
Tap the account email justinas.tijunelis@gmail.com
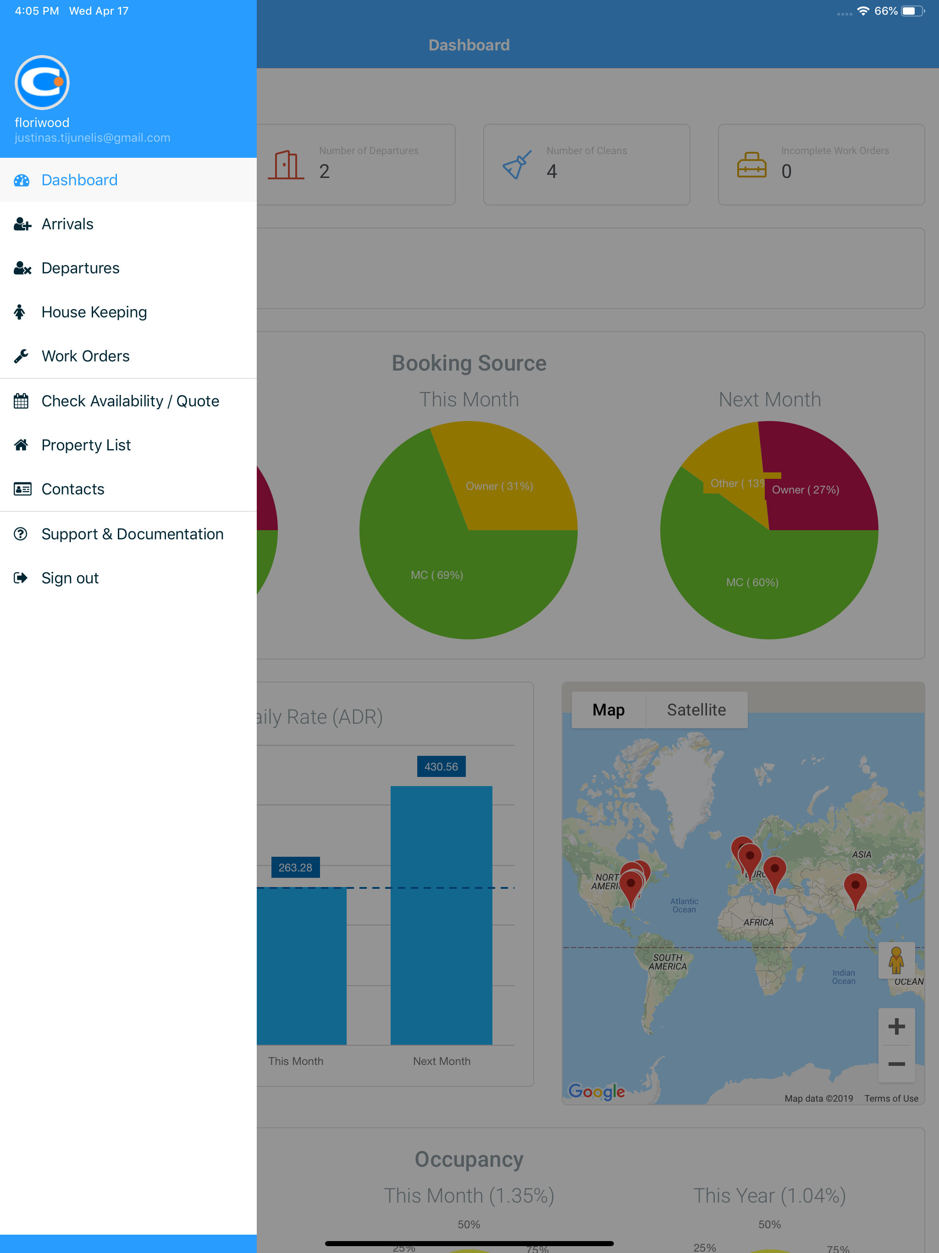click(x=92, y=138)
